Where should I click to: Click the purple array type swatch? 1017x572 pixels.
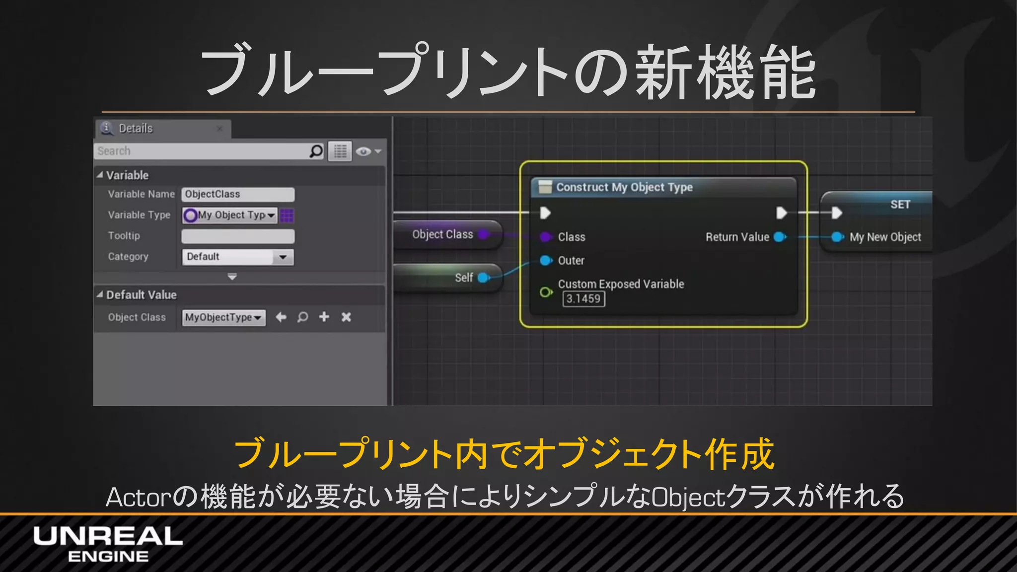point(287,215)
